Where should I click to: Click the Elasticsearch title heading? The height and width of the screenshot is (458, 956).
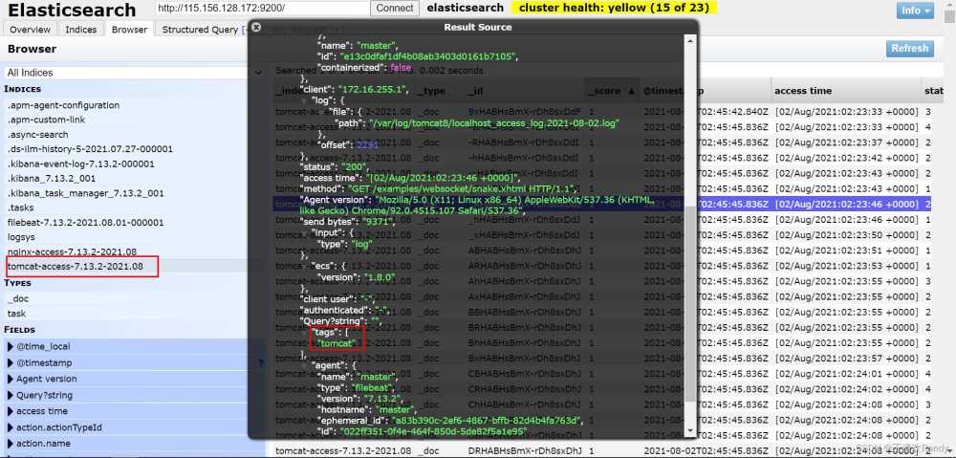pyautogui.click(x=72, y=11)
